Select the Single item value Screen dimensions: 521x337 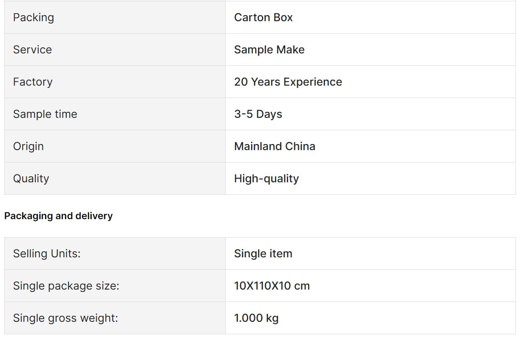pos(263,253)
